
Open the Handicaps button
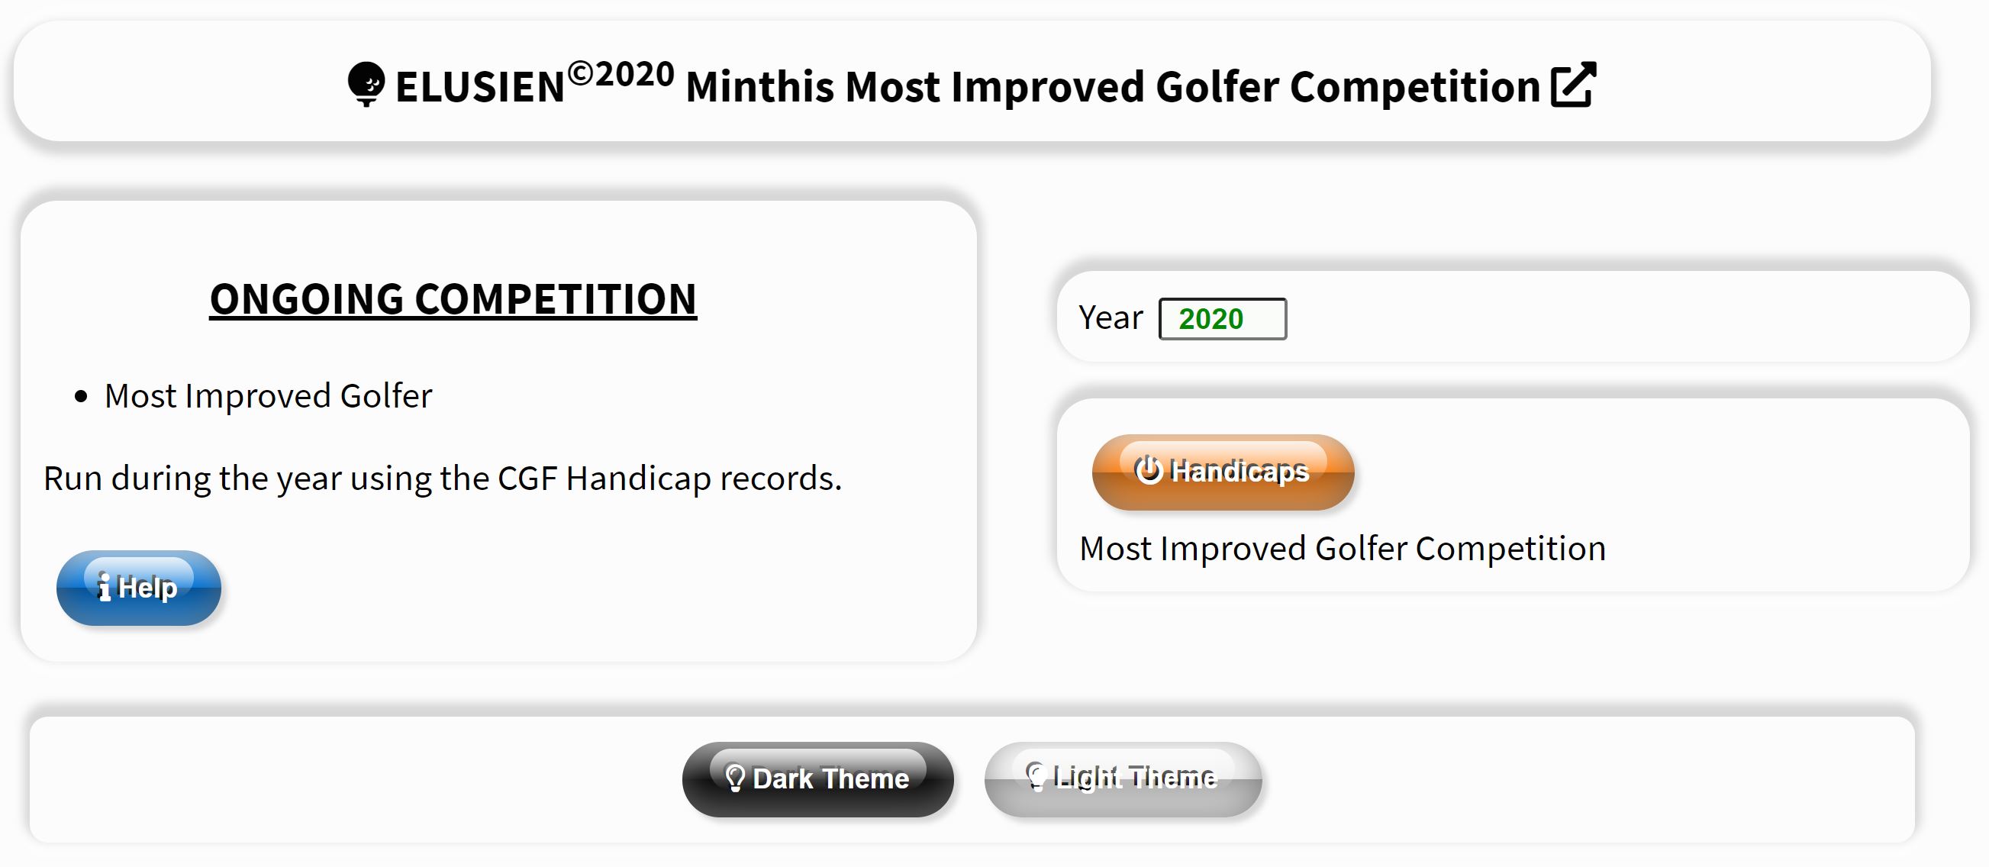coord(1223,472)
